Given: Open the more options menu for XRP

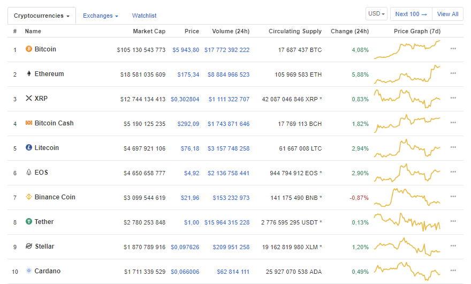Looking at the screenshot, I should pyautogui.click(x=453, y=98).
